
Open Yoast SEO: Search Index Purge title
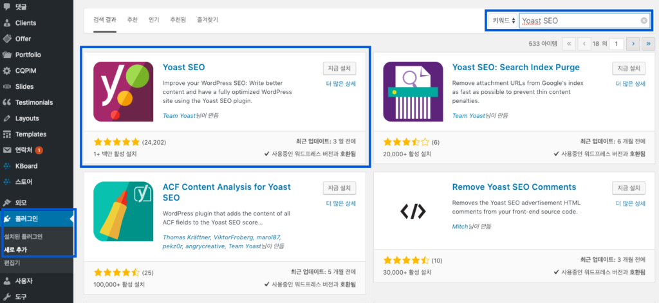[x=515, y=68]
